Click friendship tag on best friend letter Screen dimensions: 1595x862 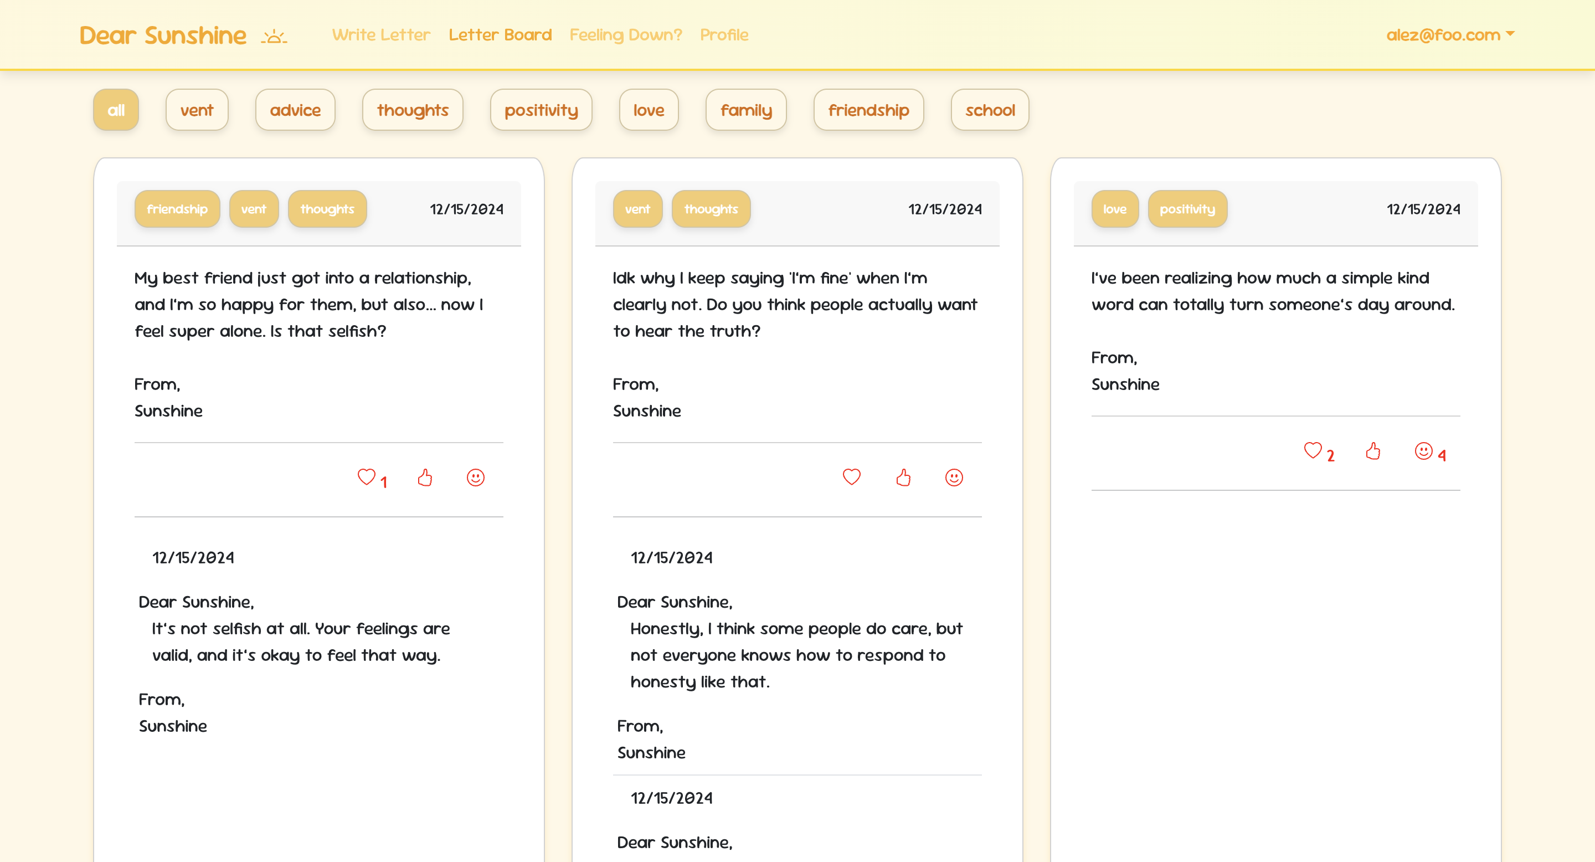[x=177, y=209]
